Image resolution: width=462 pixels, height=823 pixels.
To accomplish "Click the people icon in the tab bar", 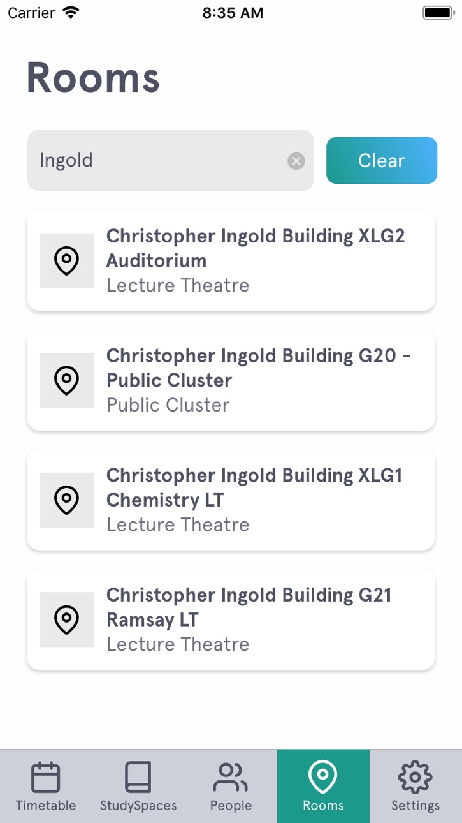I will 231,777.
